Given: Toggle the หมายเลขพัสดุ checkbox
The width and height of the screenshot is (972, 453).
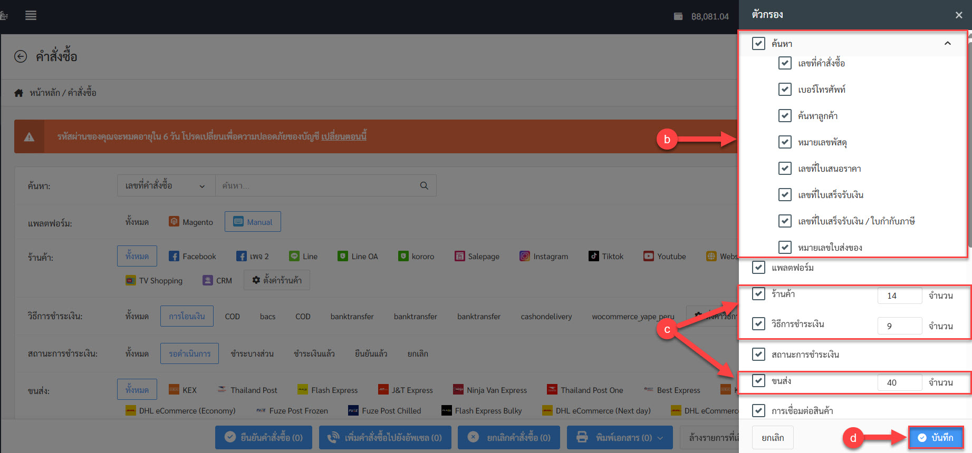Looking at the screenshot, I should (x=785, y=142).
